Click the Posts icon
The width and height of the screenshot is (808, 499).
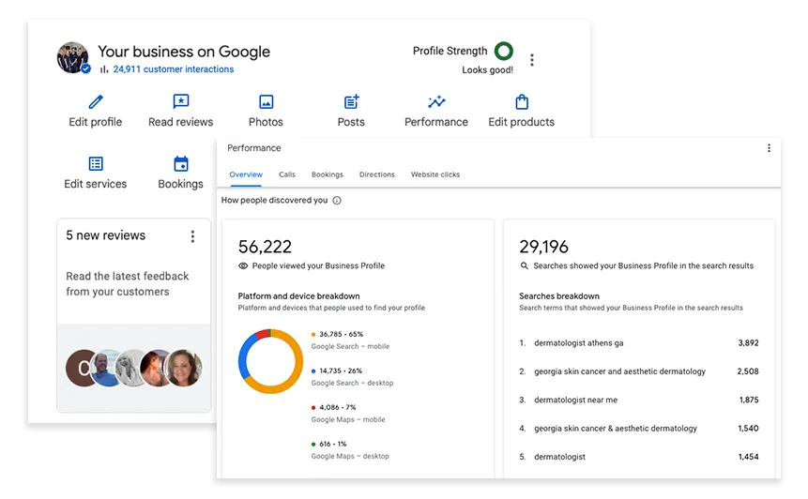point(351,102)
